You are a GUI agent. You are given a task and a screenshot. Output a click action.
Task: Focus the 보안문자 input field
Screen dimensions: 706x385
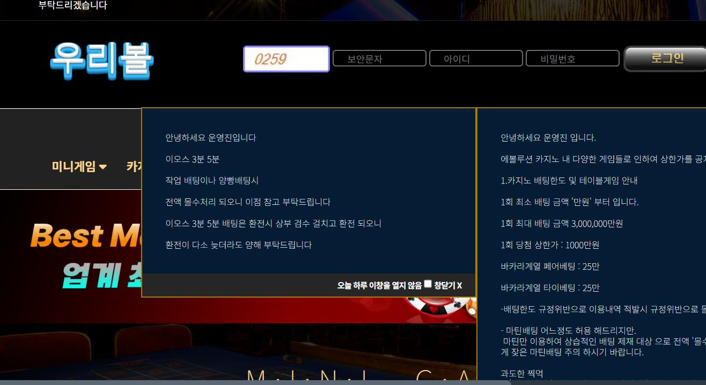(x=379, y=58)
